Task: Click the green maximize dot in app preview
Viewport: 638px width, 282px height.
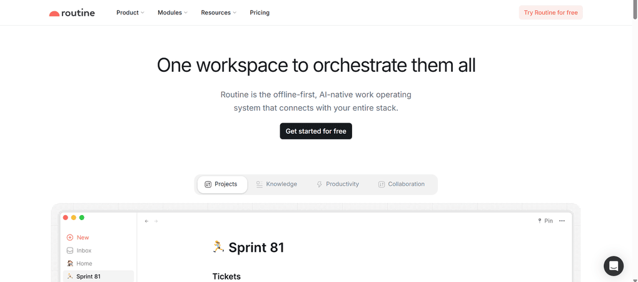Action: pos(82,218)
